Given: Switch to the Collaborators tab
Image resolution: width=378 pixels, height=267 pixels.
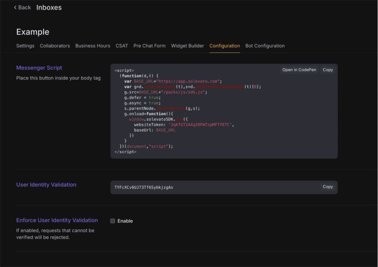Looking at the screenshot, I should (55, 46).
